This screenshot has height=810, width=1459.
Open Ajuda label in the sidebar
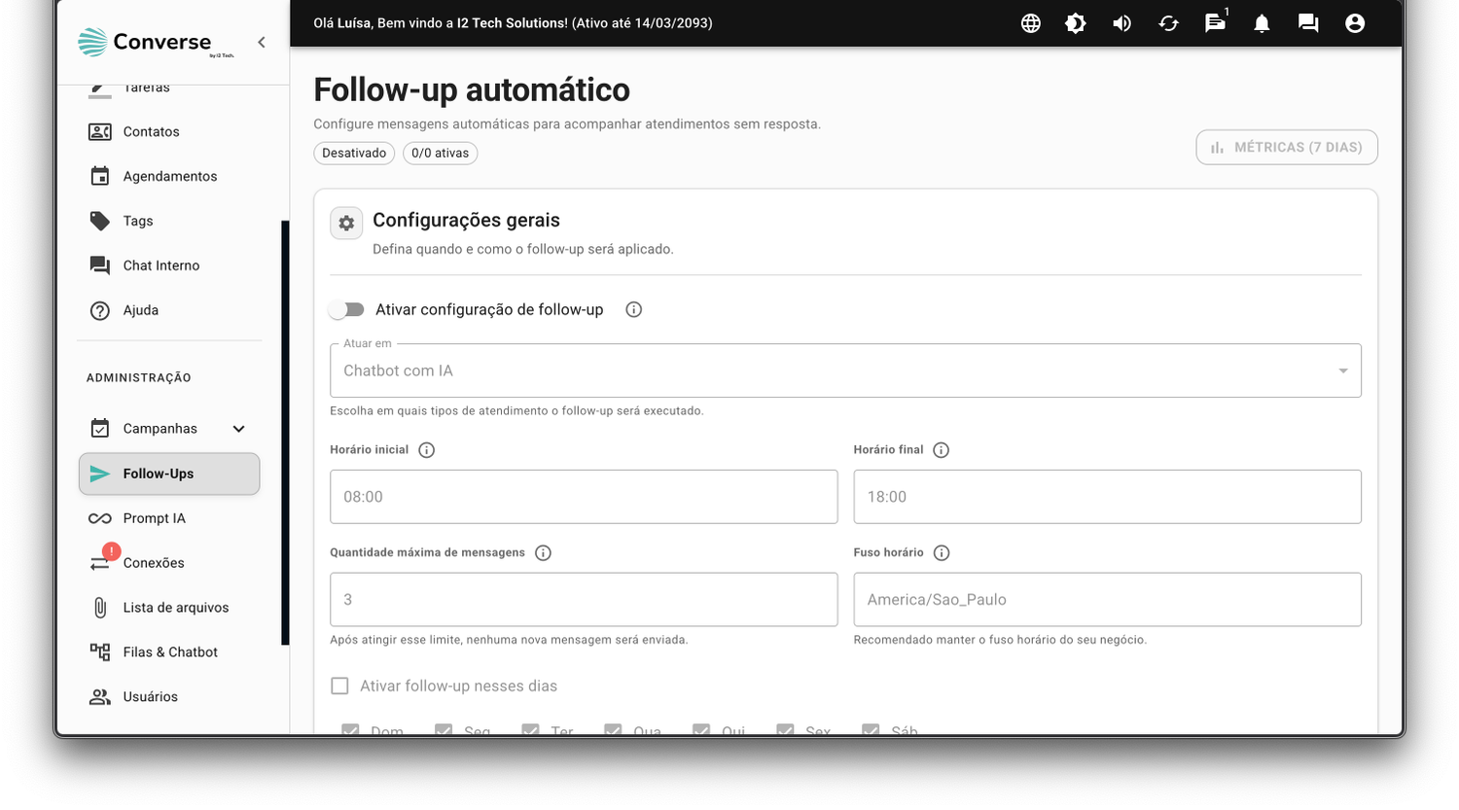(141, 310)
